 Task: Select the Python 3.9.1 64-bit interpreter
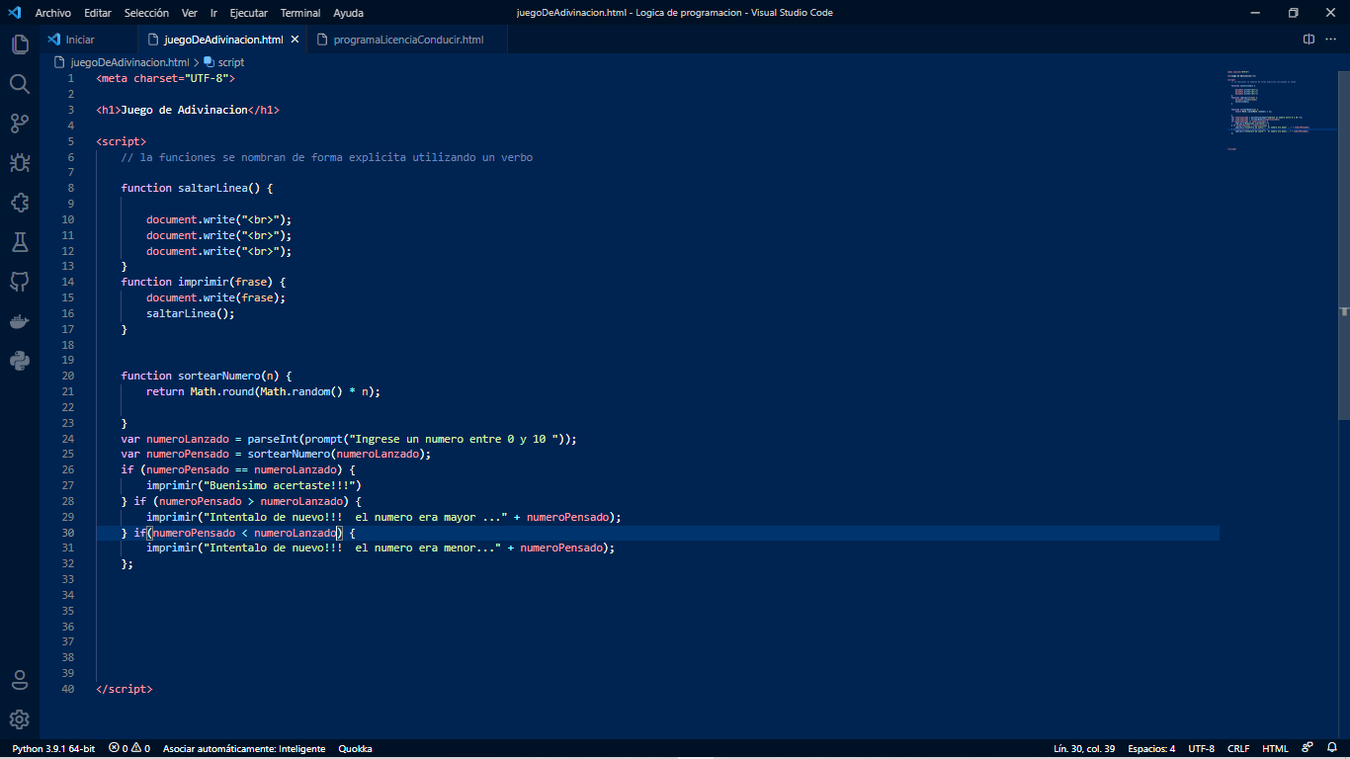tap(53, 748)
